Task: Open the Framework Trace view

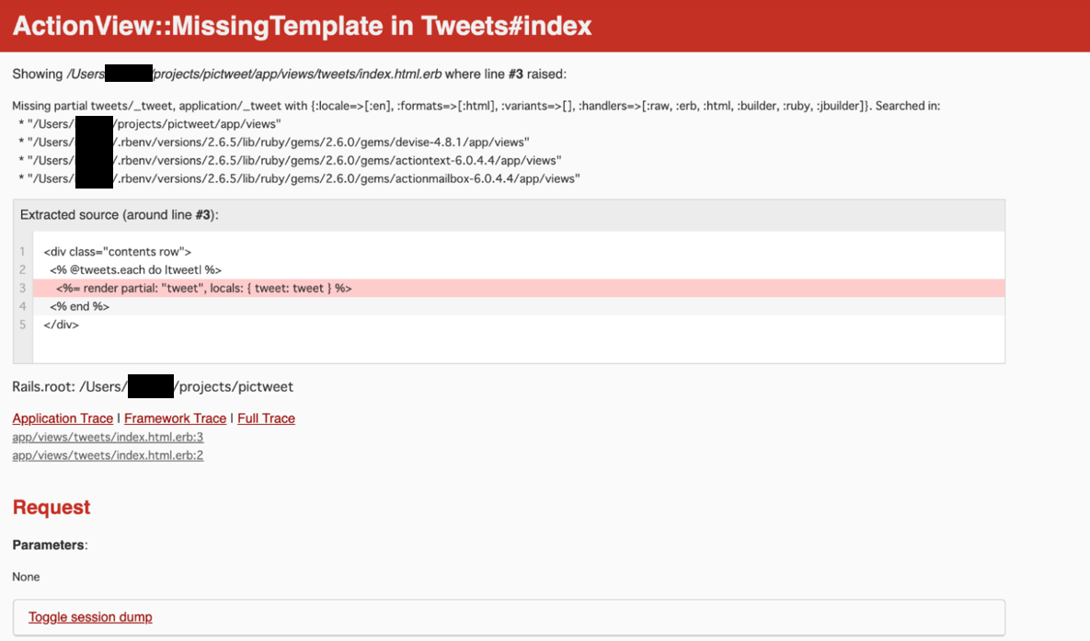Action: coord(174,418)
